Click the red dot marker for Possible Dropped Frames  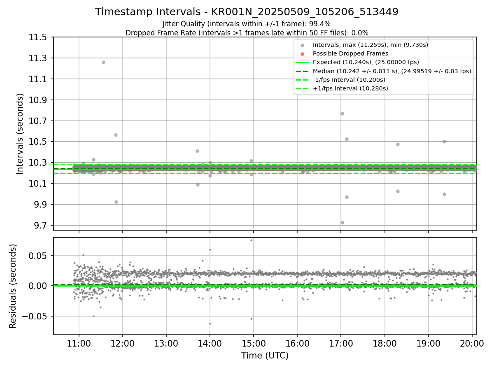303,54
